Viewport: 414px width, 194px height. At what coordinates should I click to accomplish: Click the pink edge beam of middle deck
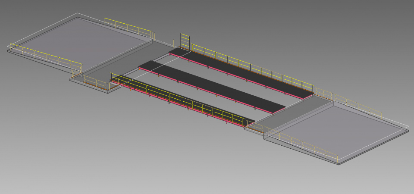click(207, 93)
